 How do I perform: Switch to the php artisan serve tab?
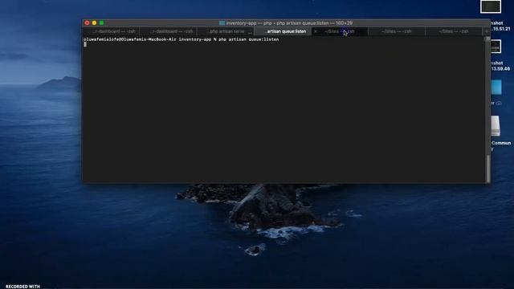pyautogui.click(x=226, y=31)
